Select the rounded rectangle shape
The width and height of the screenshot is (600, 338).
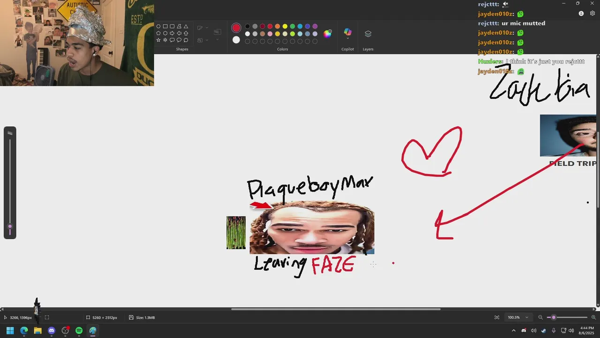[172, 27]
